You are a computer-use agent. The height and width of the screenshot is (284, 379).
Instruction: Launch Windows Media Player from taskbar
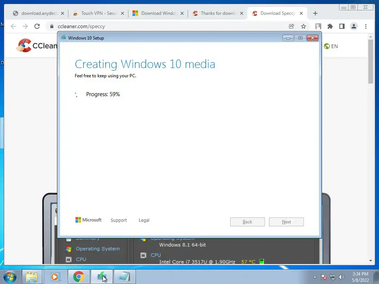(x=55, y=277)
